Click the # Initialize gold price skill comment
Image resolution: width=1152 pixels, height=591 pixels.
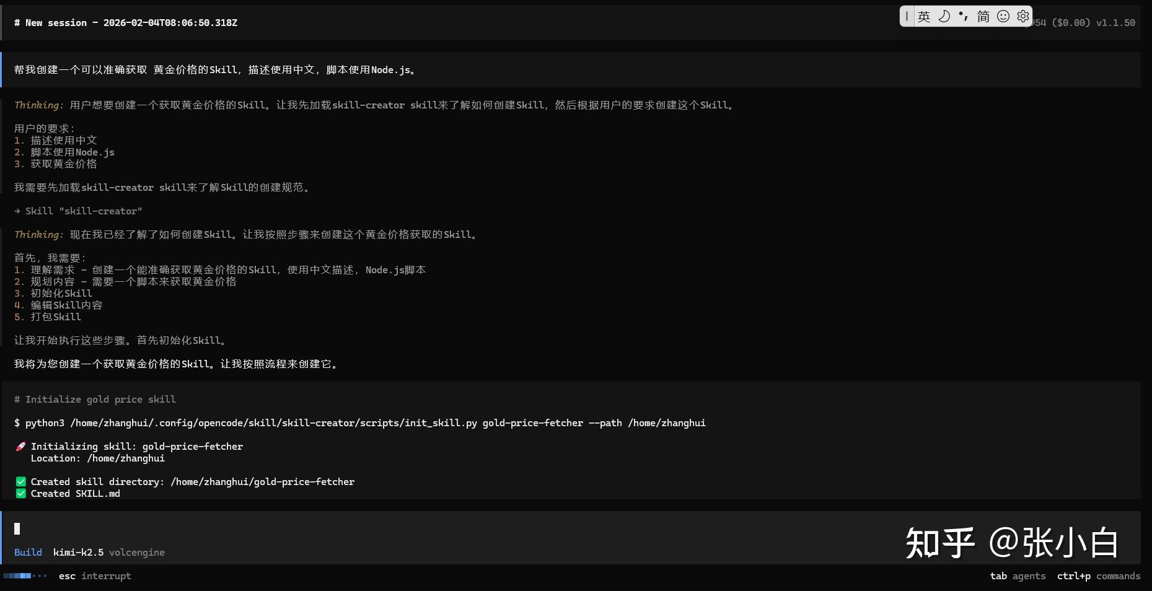[95, 400]
